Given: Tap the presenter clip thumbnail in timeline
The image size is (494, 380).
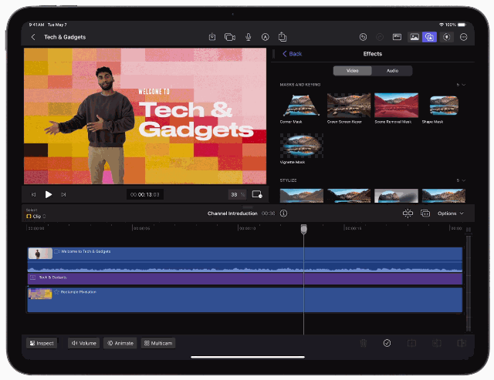Looking at the screenshot, I should click(40, 254).
